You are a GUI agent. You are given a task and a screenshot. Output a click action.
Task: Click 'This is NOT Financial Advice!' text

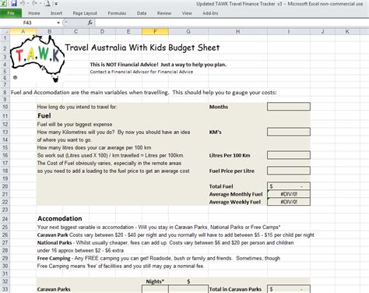[x=124, y=65]
